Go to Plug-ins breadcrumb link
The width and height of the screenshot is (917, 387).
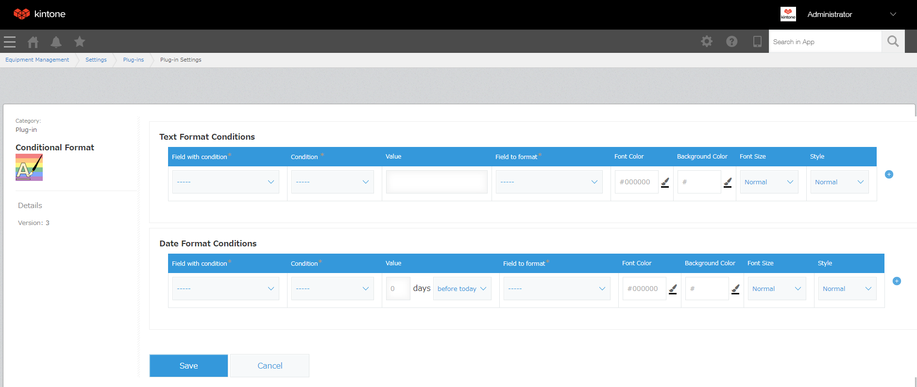134,60
